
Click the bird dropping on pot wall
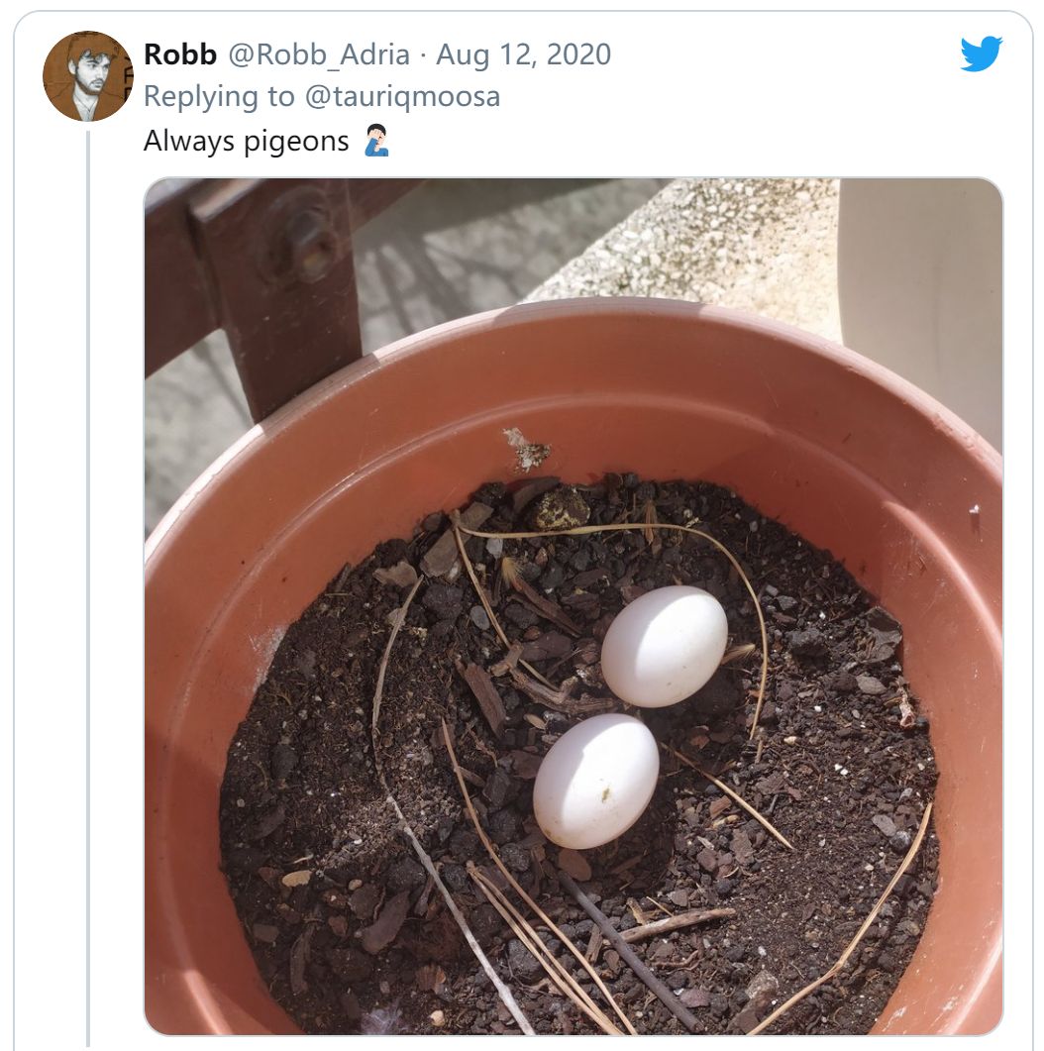pyautogui.click(x=527, y=449)
